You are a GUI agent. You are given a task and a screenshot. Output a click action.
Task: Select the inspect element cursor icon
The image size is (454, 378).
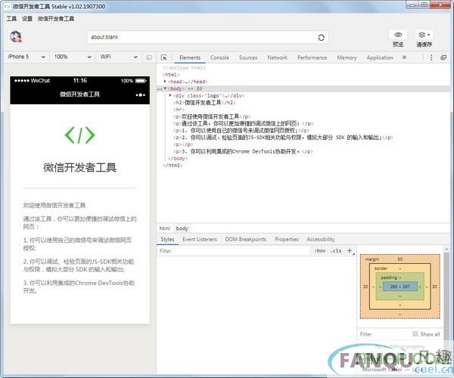163,57
